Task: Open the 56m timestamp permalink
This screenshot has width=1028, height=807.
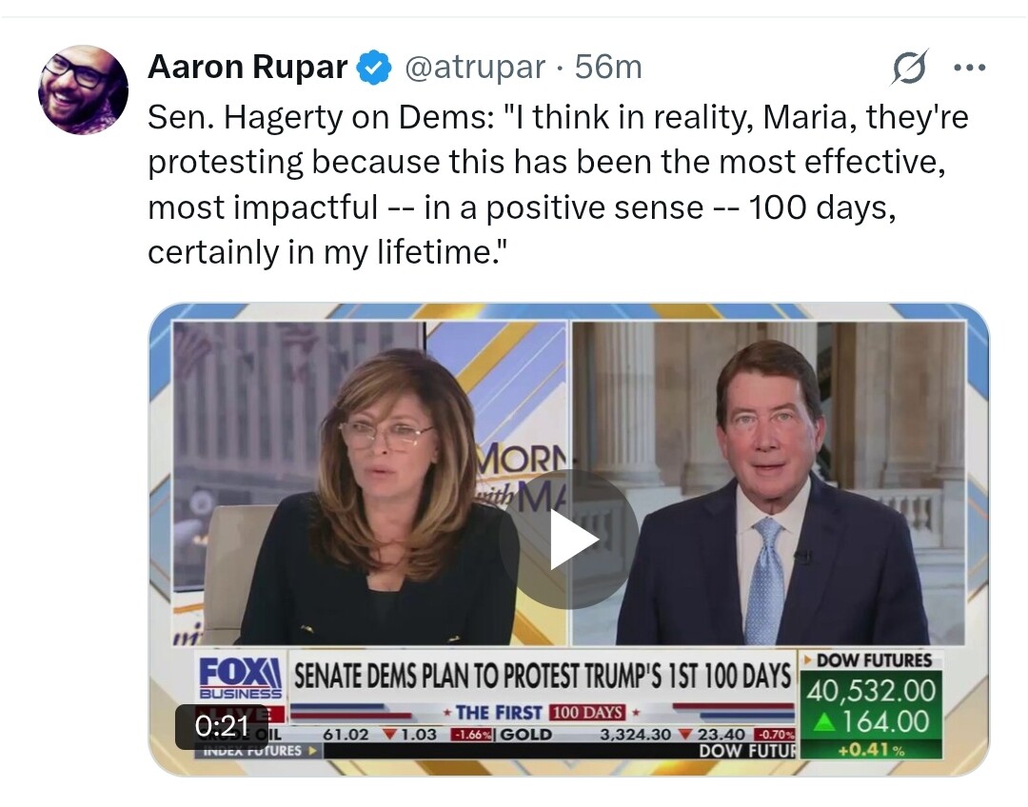Action: (607, 67)
